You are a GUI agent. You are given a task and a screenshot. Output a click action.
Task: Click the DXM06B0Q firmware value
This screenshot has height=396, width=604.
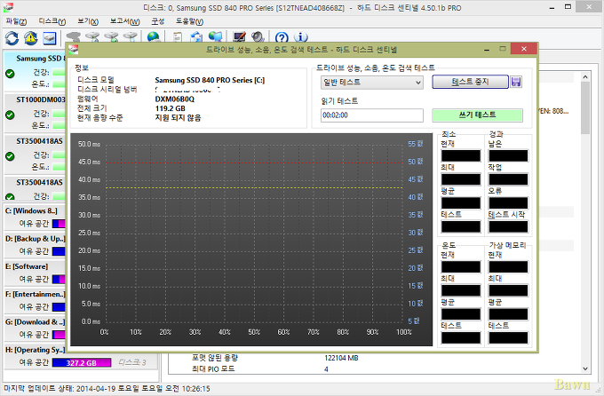click(174, 99)
